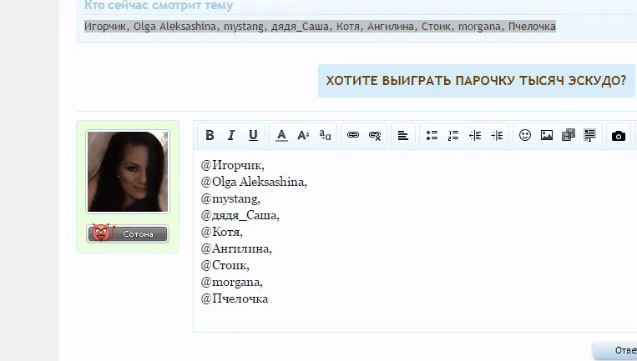
Task: Click the insert link icon
Action: click(353, 135)
